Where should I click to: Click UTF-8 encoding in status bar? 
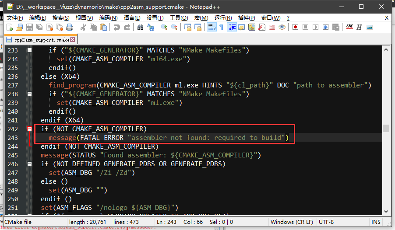[326, 222]
